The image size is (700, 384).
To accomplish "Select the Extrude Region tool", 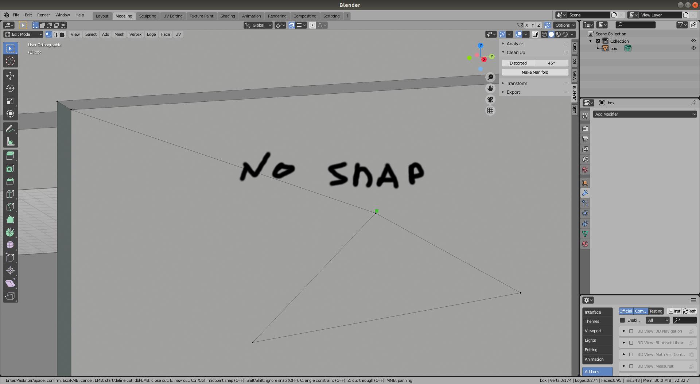I will pos(10,156).
